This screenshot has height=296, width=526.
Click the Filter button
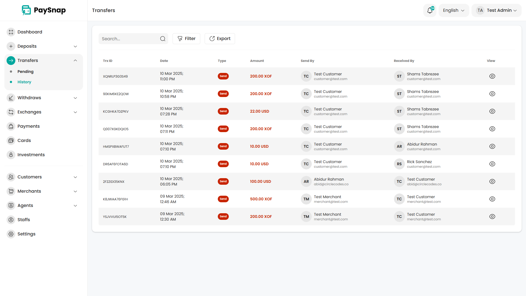186,39
